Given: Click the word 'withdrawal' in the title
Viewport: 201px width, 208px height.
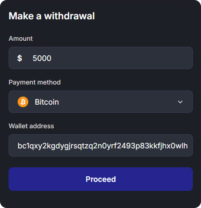Looking at the screenshot, I should (70, 16).
